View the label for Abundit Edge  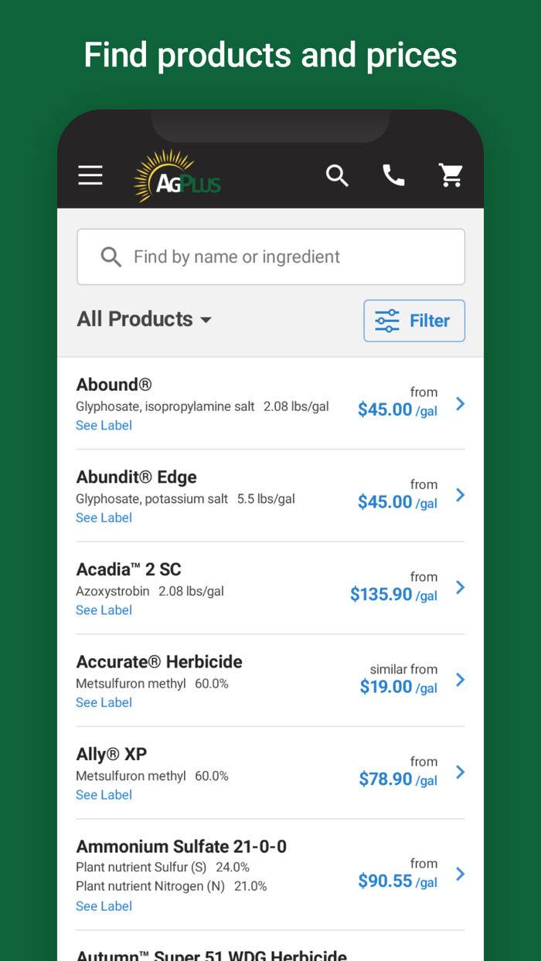pyautogui.click(x=104, y=517)
